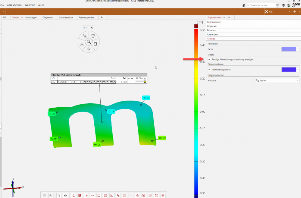Click the target circle icon in bottom toolbar

coord(163,195)
